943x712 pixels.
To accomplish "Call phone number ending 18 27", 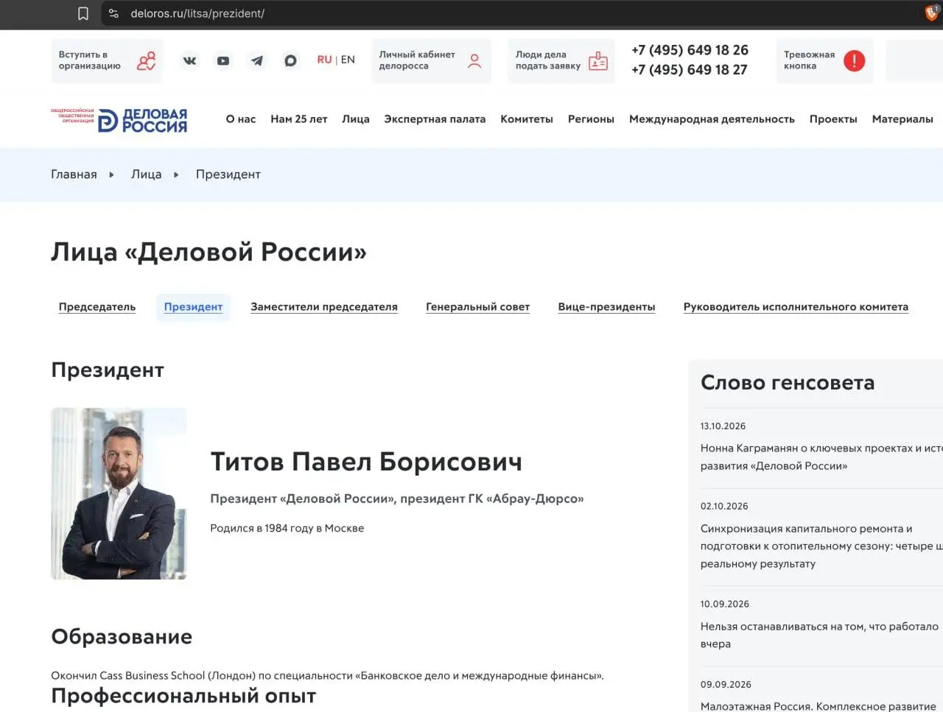I will (x=690, y=70).
